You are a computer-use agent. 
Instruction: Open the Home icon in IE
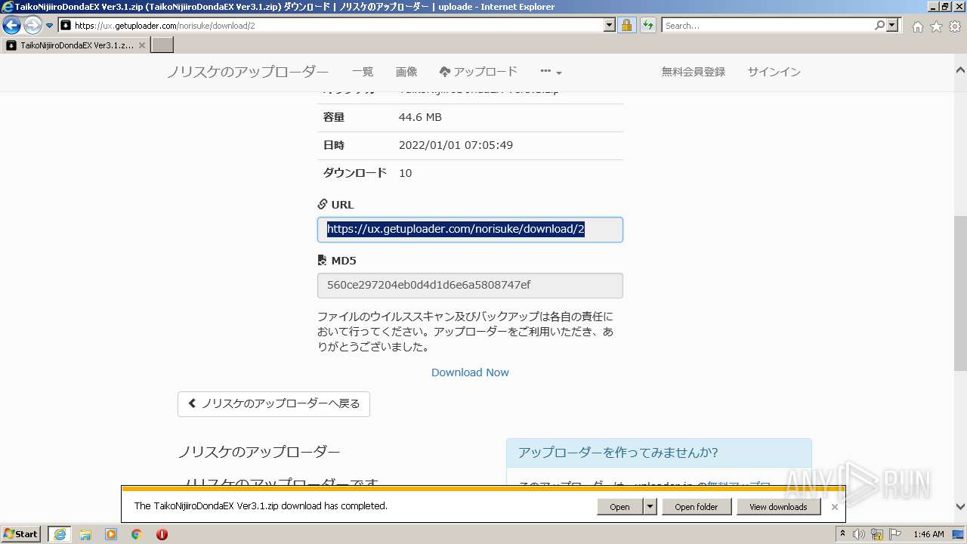(x=917, y=26)
